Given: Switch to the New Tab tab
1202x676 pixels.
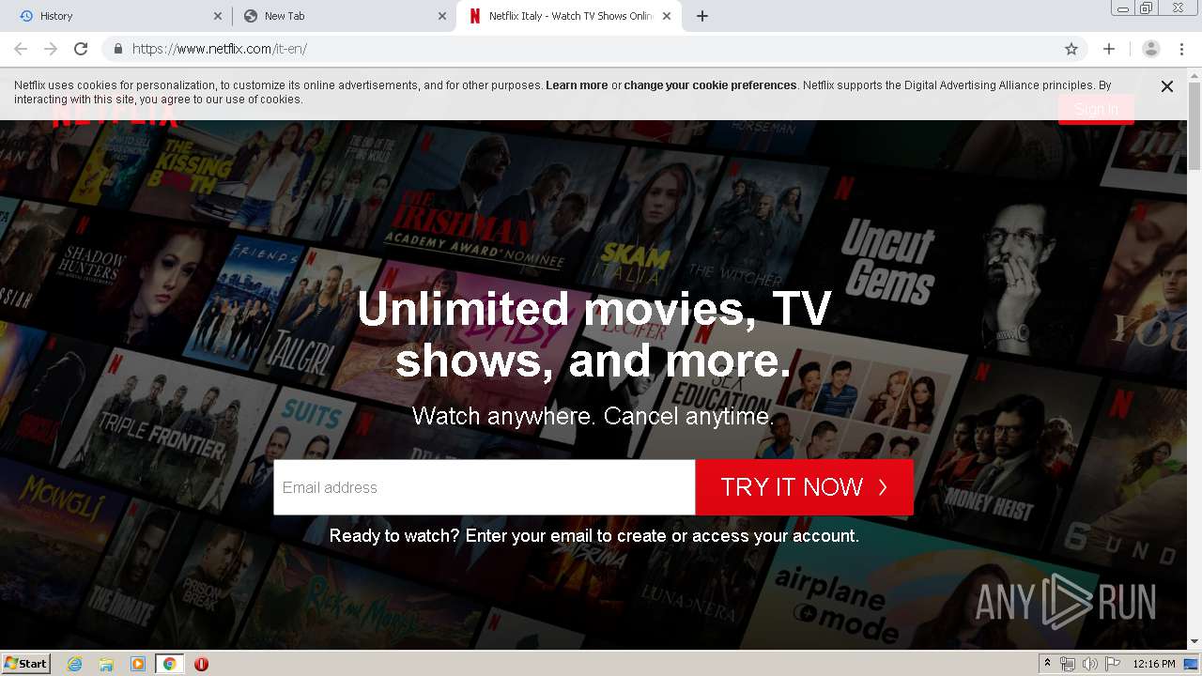Looking at the screenshot, I should (x=344, y=16).
